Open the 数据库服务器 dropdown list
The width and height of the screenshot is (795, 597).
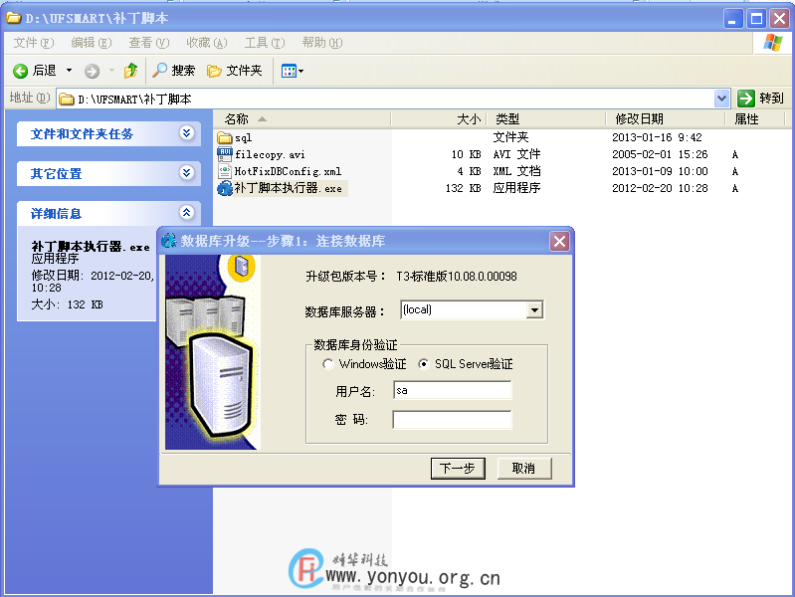(x=534, y=309)
